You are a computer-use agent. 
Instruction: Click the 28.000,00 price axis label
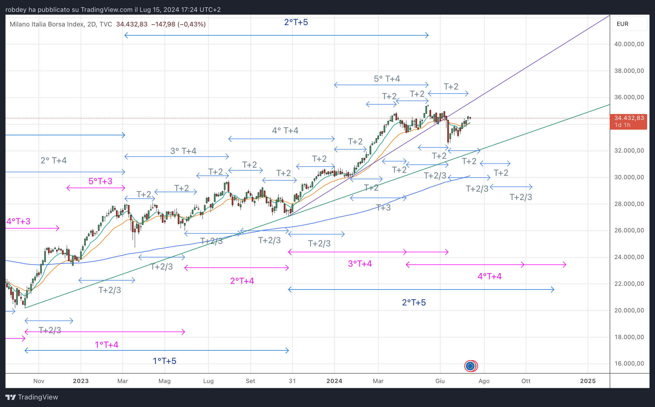pos(629,204)
